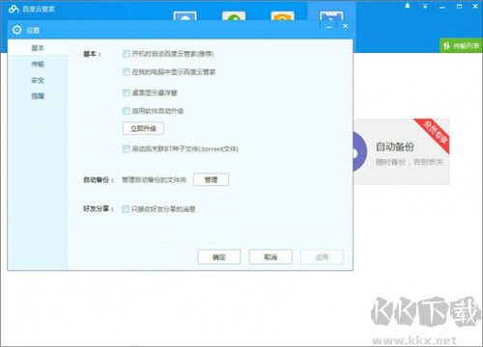Toggle 只接收好友分享的消息 checkbox
This screenshot has width=483, height=347.
[x=126, y=209]
